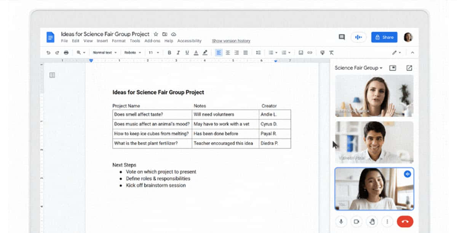Open the Show version history link
457x233 pixels.
click(x=231, y=41)
